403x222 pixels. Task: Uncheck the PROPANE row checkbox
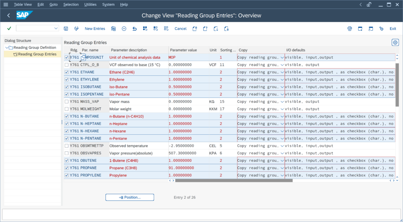point(67,168)
